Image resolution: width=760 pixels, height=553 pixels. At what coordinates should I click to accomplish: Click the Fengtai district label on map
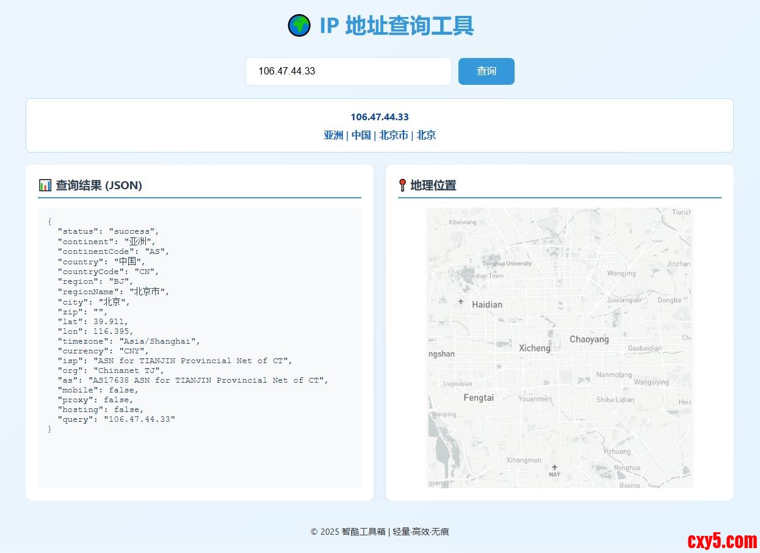pos(479,397)
